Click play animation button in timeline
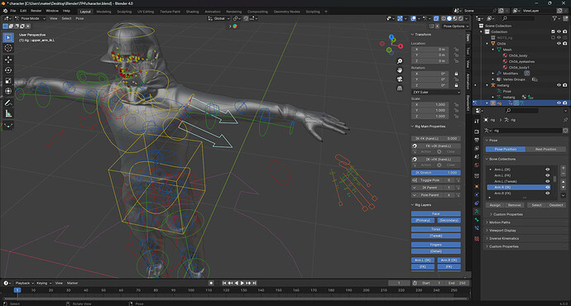Screen dimensions: 571x306 pos(242,283)
